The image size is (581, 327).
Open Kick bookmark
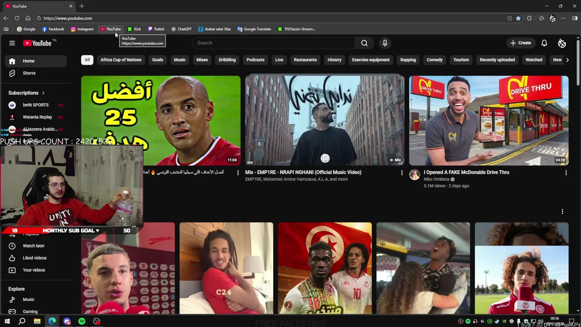tap(134, 29)
